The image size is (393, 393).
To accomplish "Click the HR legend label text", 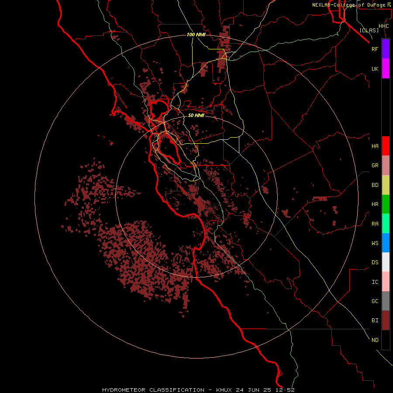I will pos(375,204).
